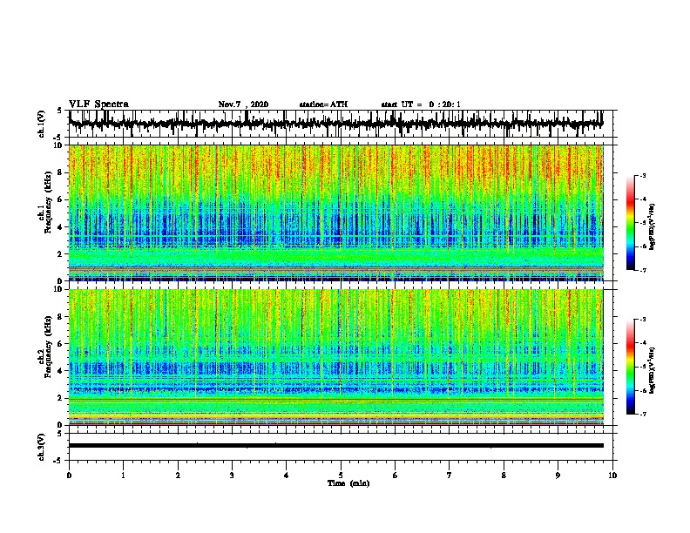Click the time axis tick label '9'
Image resolution: width=690 pixels, height=533 pixels.
tap(558, 475)
